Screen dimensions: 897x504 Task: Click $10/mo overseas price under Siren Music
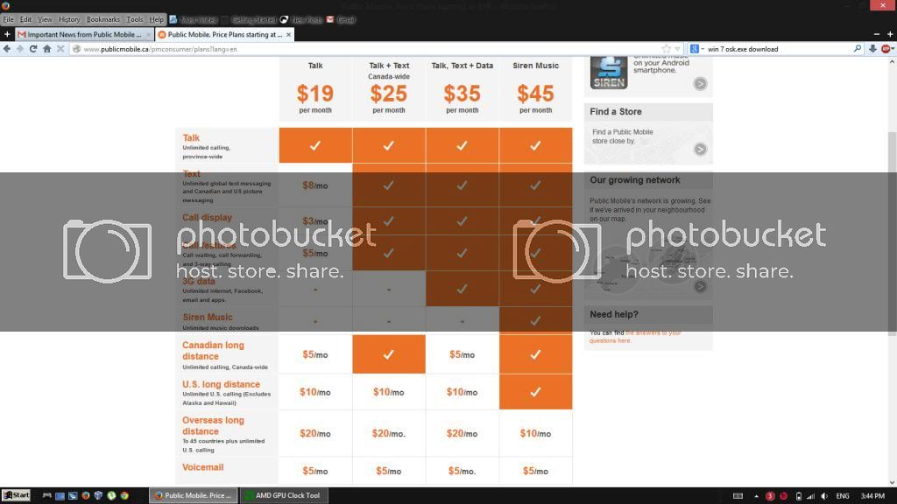click(535, 434)
